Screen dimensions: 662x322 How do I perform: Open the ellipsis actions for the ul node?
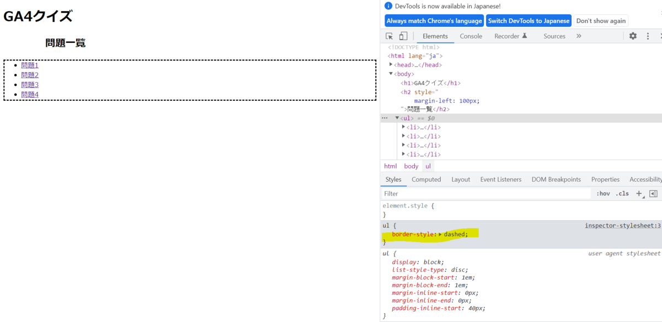coord(385,118)
